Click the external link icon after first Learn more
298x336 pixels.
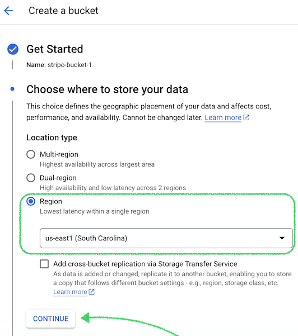coord(246,117)
